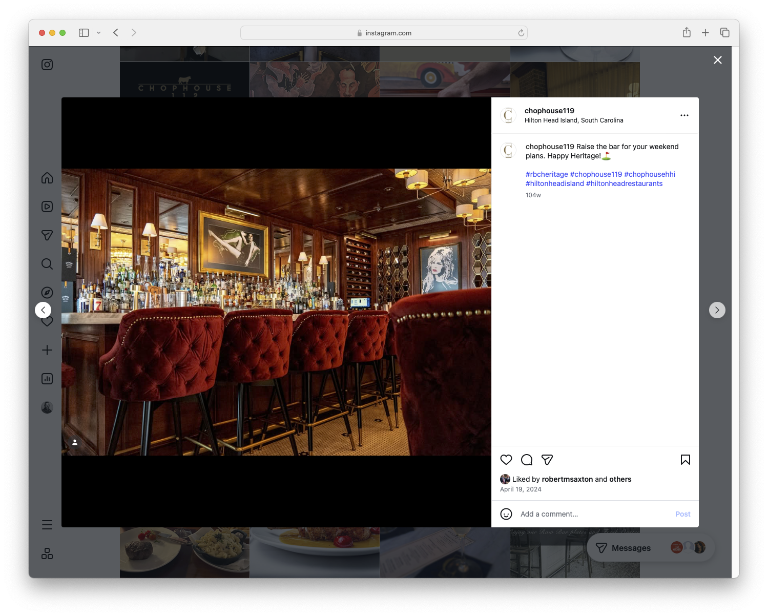This screenshot has height=616, width=768.
Task: Open the Home feed
Action: (47, 178)
